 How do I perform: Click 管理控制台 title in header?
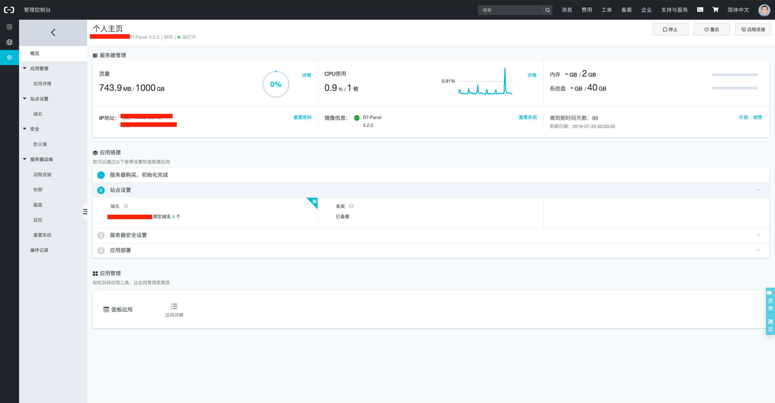[x=37, y=10]
